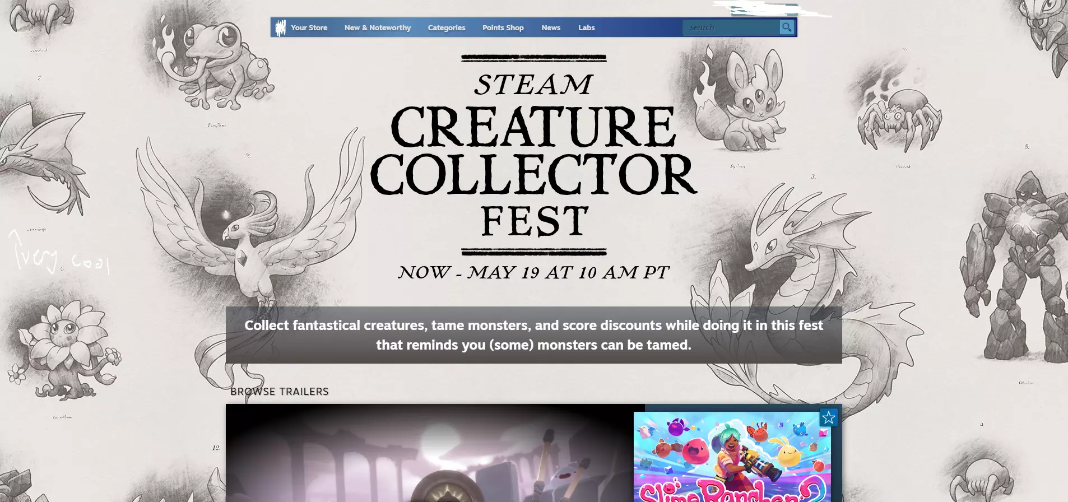Click the magnifying glass search icon
This screenshot has height=502, width=1068.
pos(787,27)
